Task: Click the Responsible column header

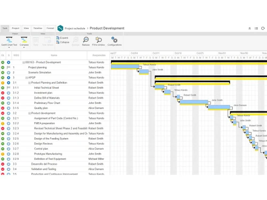Action: pyautogui.click(x=99, y=55)
